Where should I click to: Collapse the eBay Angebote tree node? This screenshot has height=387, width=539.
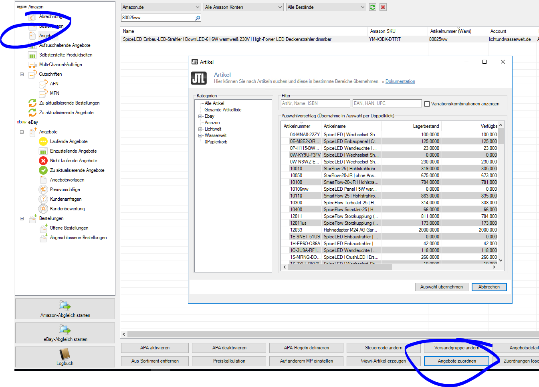tap(22, 132)
